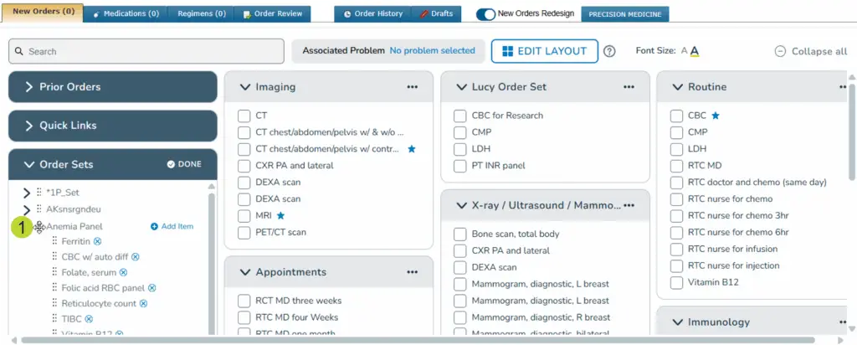Switch to the Order History tab
857x345 pixels.
(x=372, y=14)
